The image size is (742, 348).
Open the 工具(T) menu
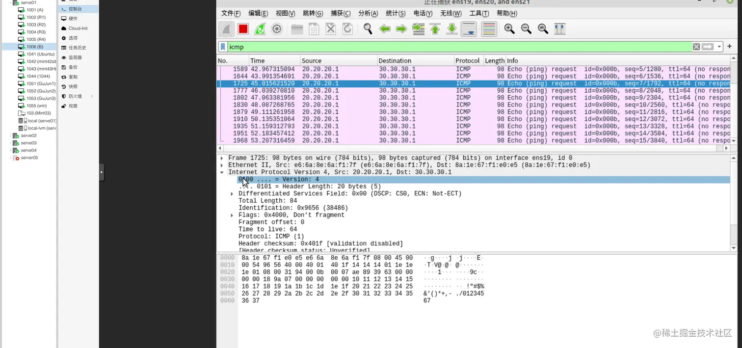point(479,13)
